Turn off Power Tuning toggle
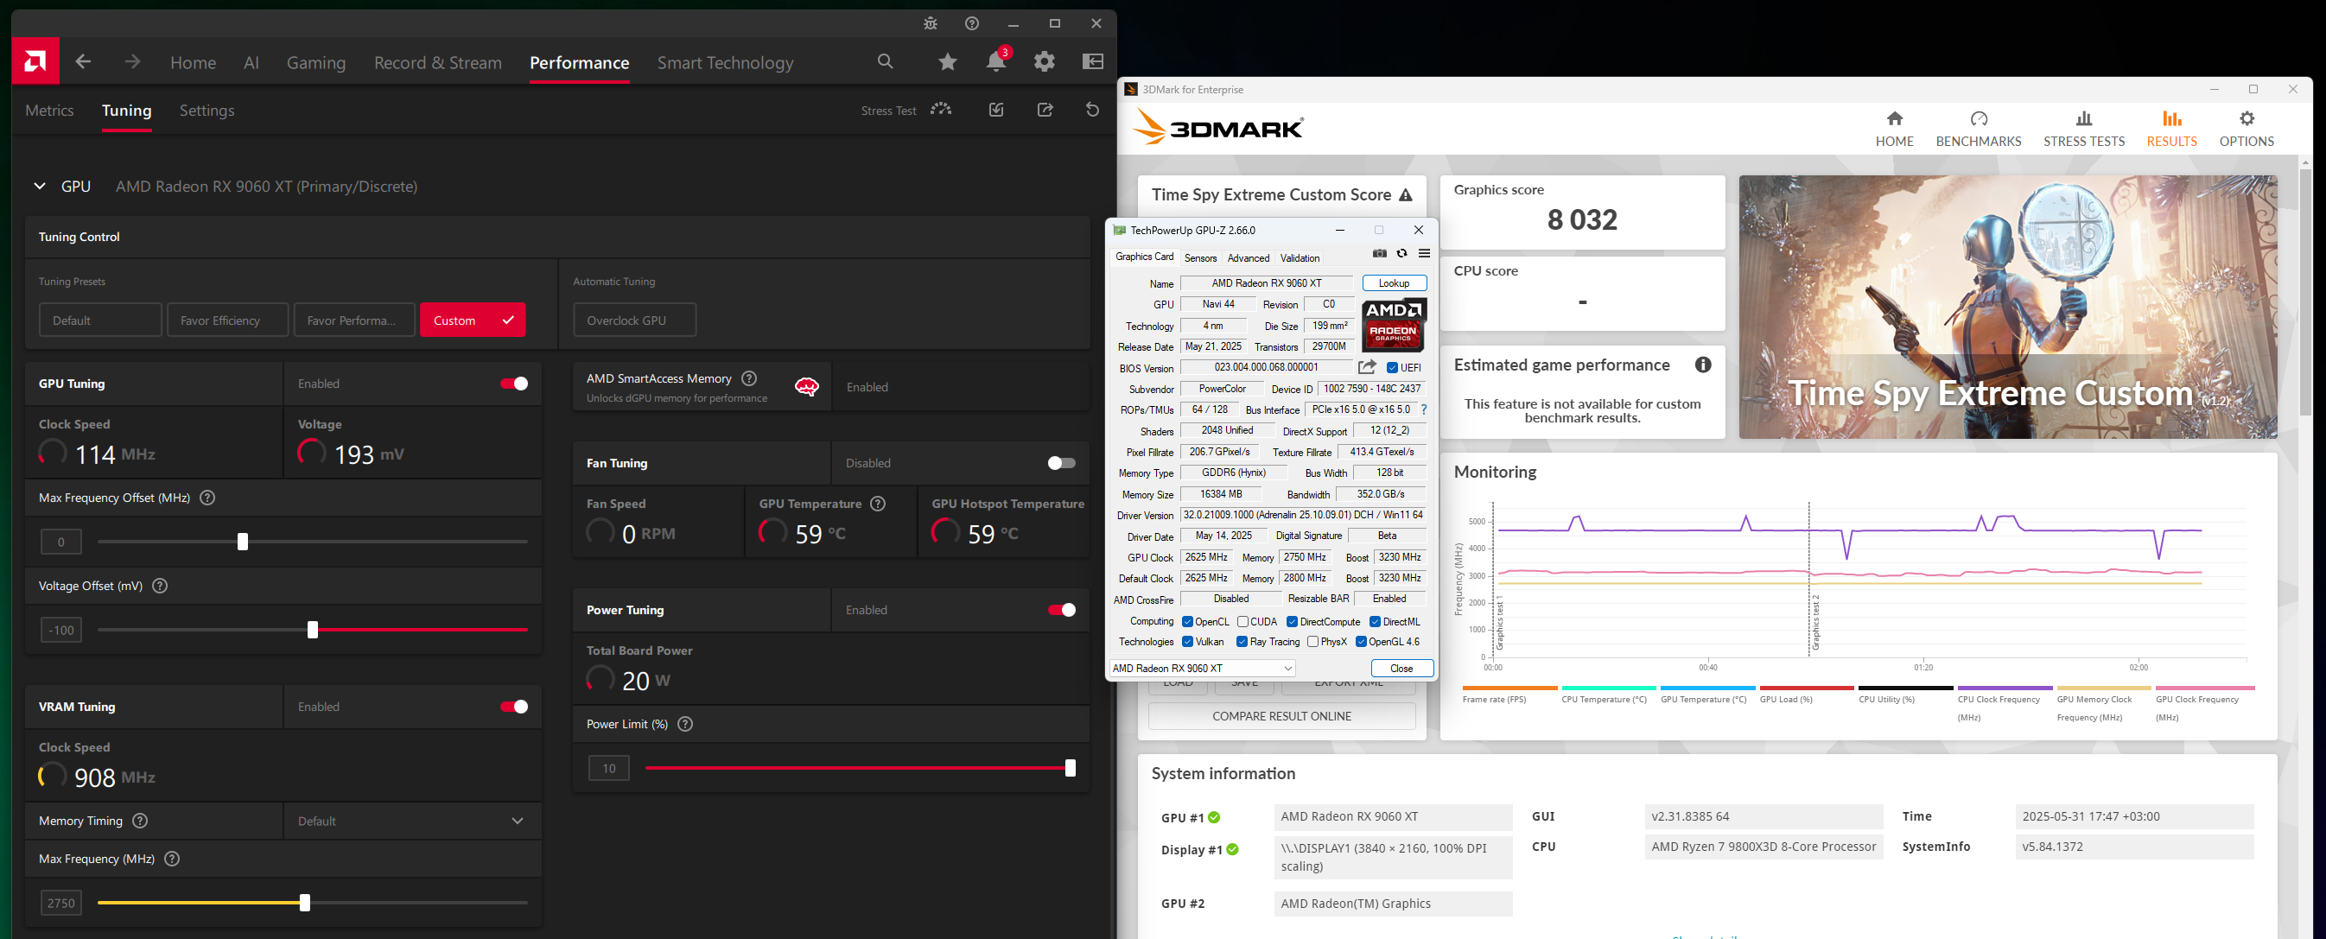 coord(1061,611)
